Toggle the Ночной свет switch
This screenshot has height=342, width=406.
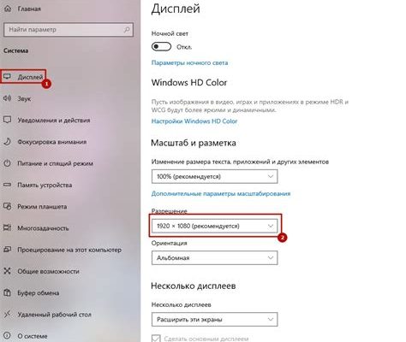tap(161, 46)
